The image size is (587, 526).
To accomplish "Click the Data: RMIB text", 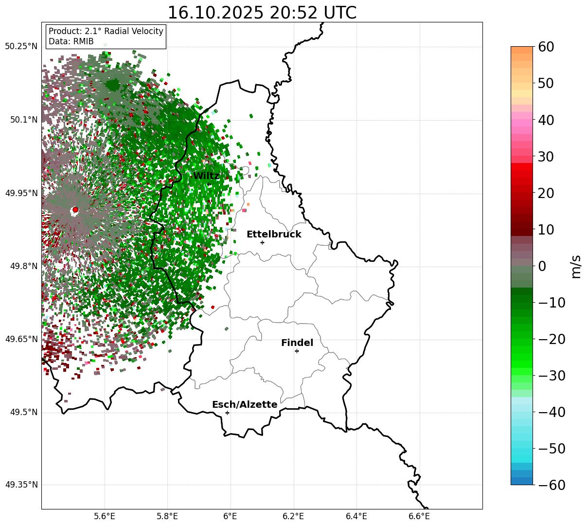I will click(x=71, y=42).
